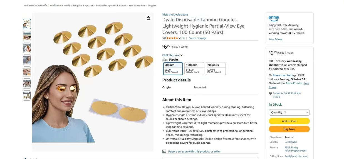Choose the 100pairs size option
344x159 pixels.
(194, 68)
